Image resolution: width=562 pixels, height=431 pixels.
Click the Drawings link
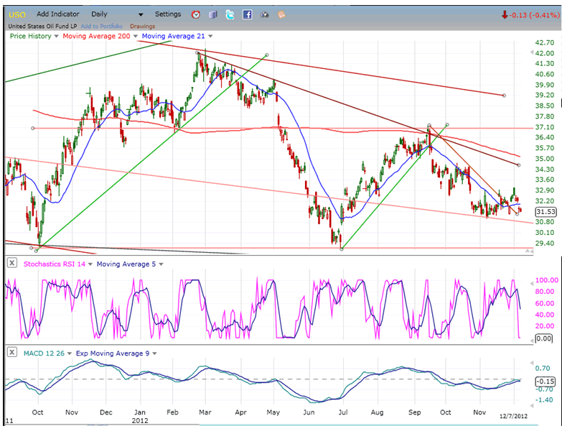point(142,27)
